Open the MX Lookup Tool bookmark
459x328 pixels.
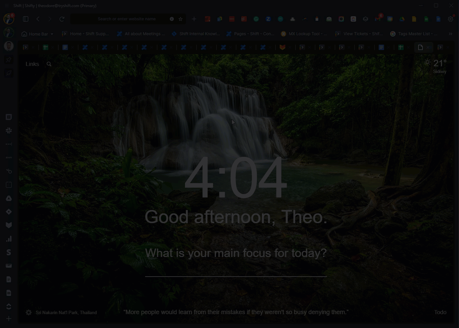point(304,34)
